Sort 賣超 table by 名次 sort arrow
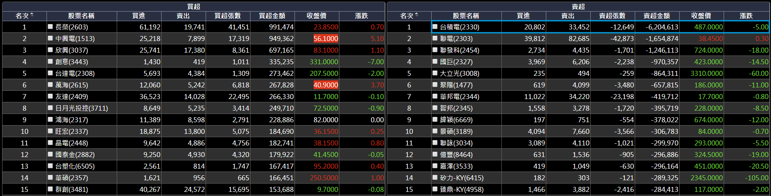771x196 pixels. (417, 15)
